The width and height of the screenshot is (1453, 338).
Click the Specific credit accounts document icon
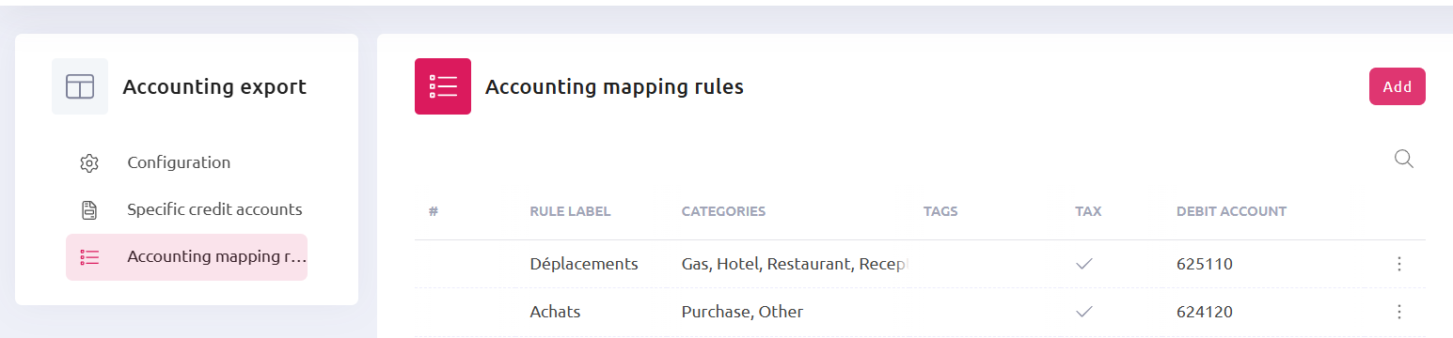(89, 210)
